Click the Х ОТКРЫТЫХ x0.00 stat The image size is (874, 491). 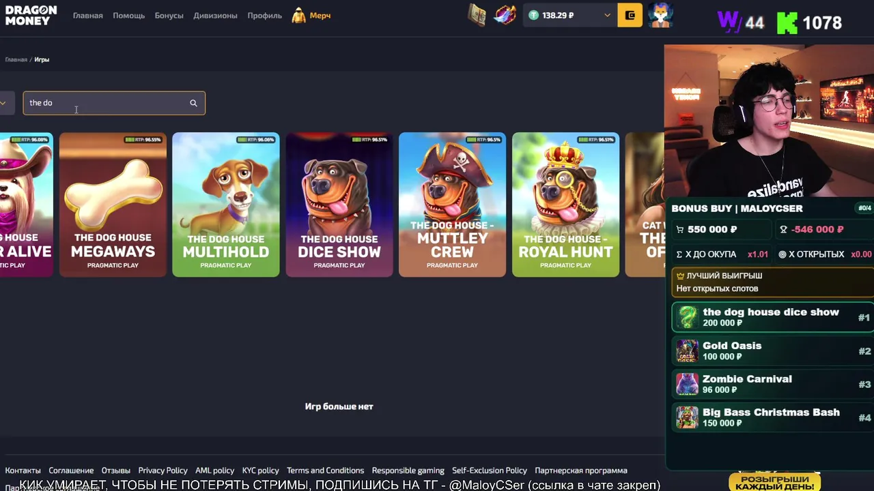pos(825,254)
